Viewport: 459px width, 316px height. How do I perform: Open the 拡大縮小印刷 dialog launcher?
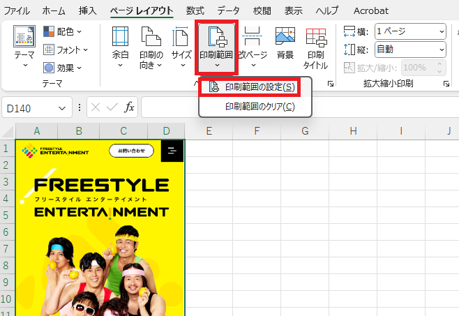[446, 84]
